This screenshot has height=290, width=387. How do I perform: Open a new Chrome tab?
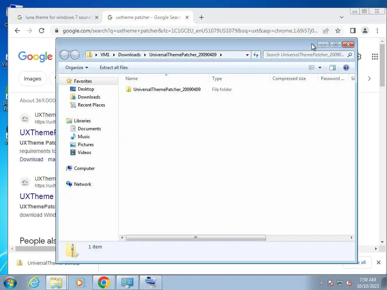coord(201,17)
